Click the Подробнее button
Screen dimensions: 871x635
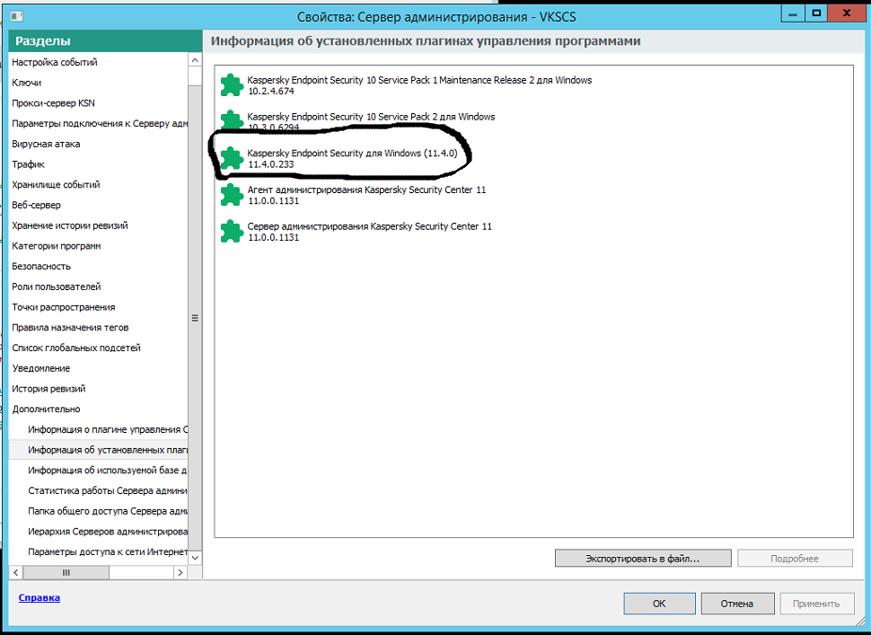pos(795,559)
